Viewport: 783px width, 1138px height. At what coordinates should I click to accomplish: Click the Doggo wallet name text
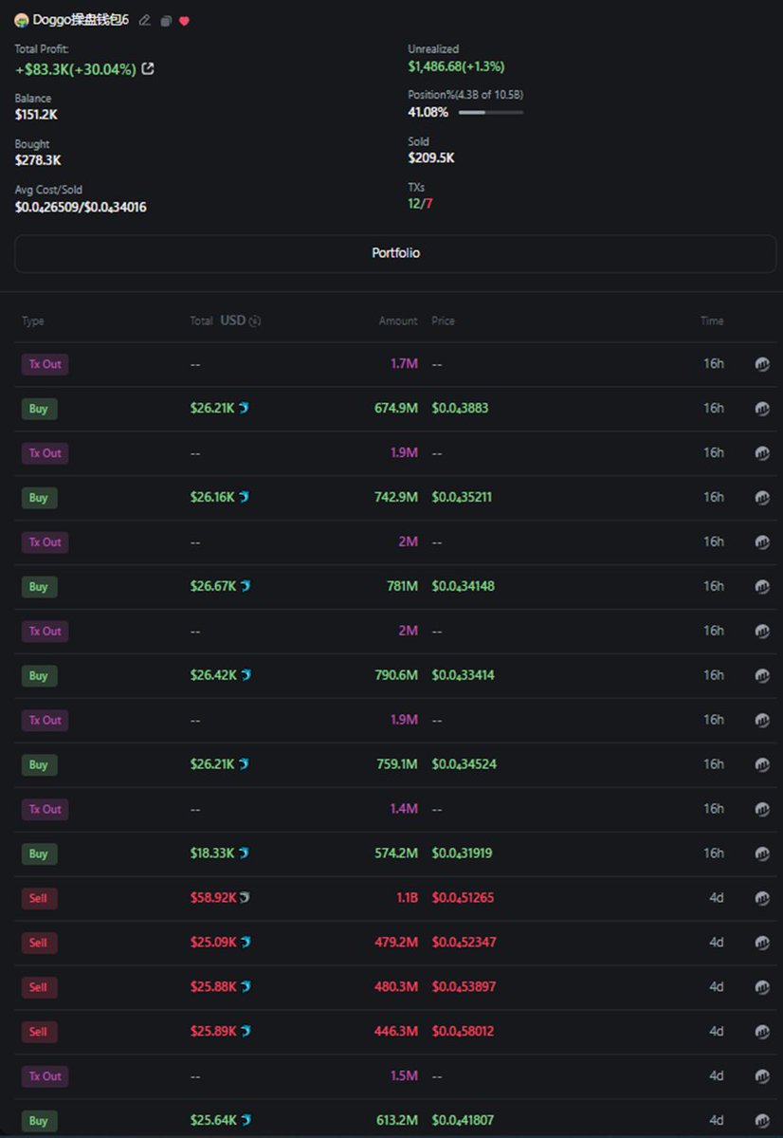81,20
